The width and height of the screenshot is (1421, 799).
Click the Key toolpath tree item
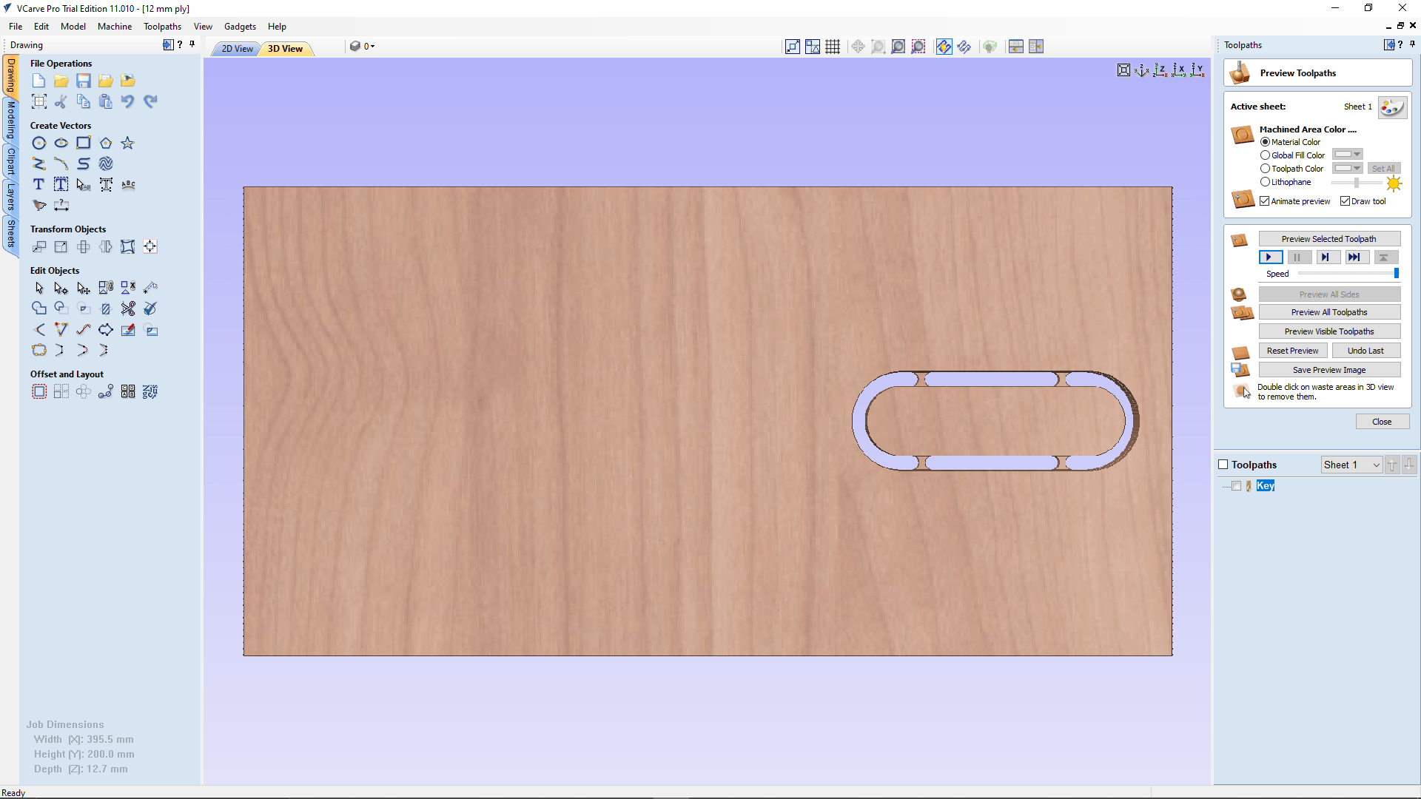pyautogui.click(x=1265, y=486)
